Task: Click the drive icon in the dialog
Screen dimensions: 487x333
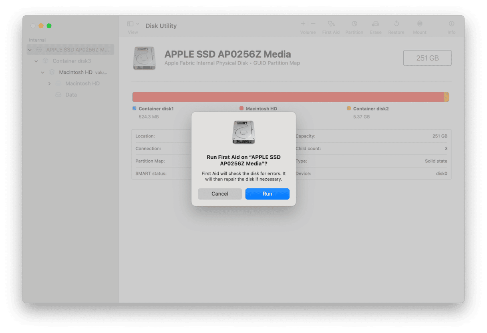Action: coord(243,132)
